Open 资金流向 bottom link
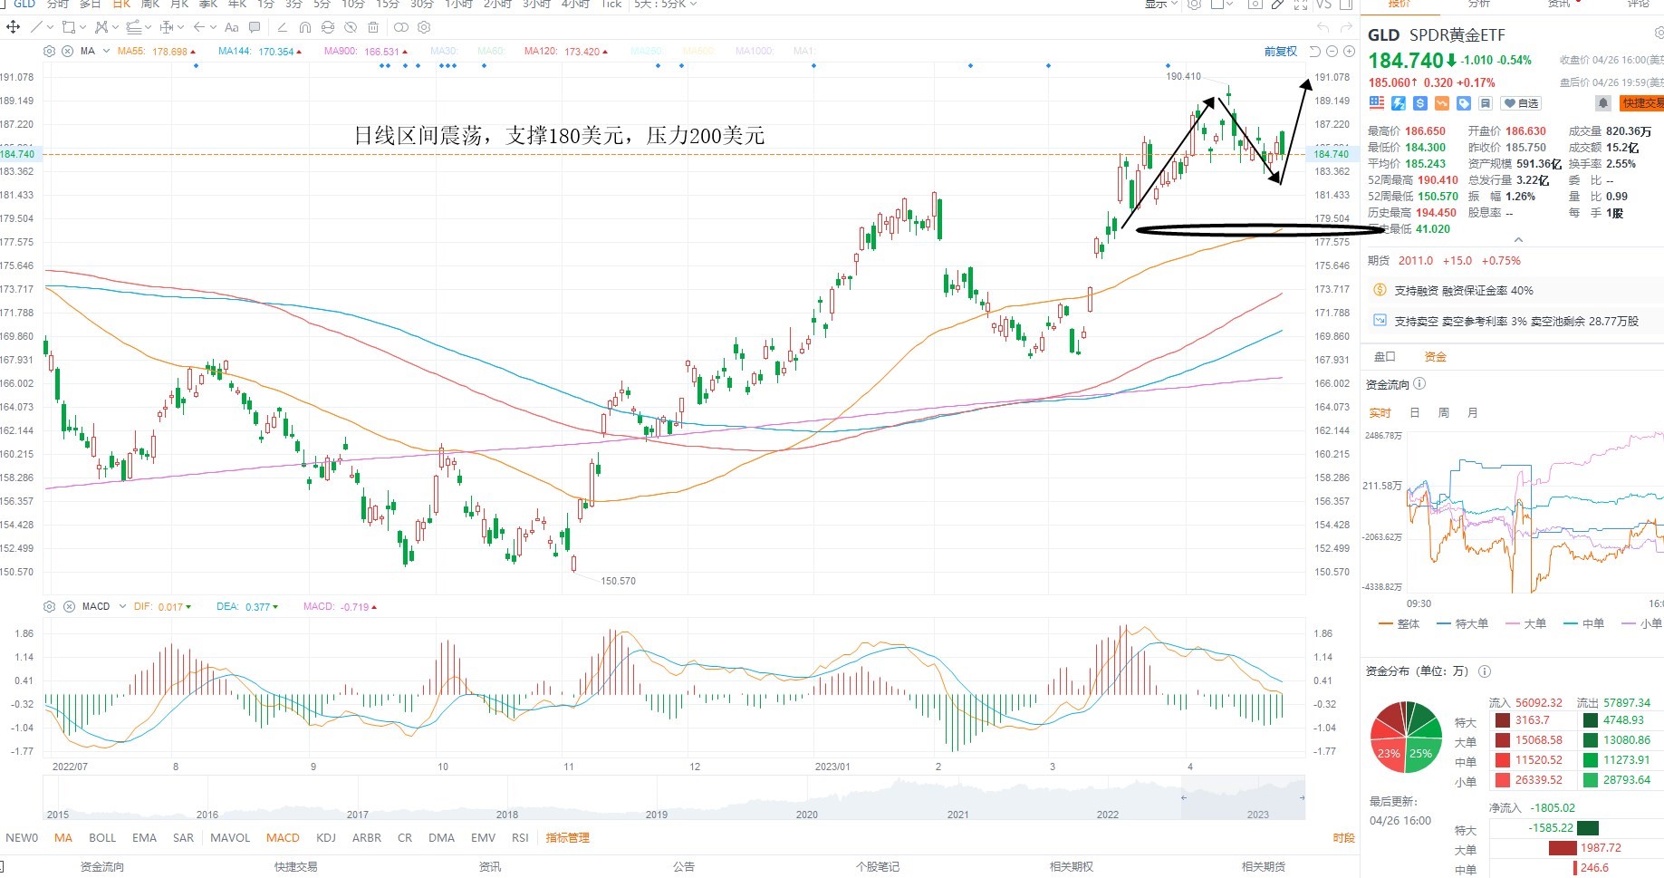The width and height of the screenshot is (1664, 878). click(102, 867)
